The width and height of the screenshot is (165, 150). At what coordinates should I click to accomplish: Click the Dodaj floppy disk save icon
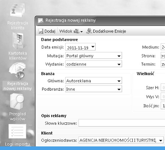coord(40,31)
